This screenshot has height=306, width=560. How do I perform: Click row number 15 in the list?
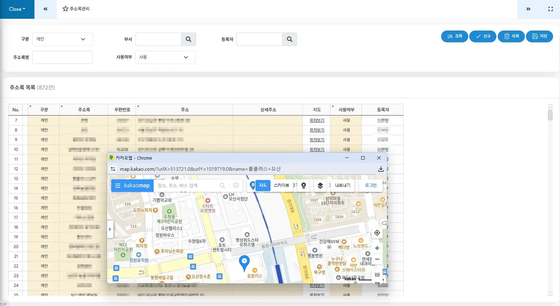click(16, 198)
